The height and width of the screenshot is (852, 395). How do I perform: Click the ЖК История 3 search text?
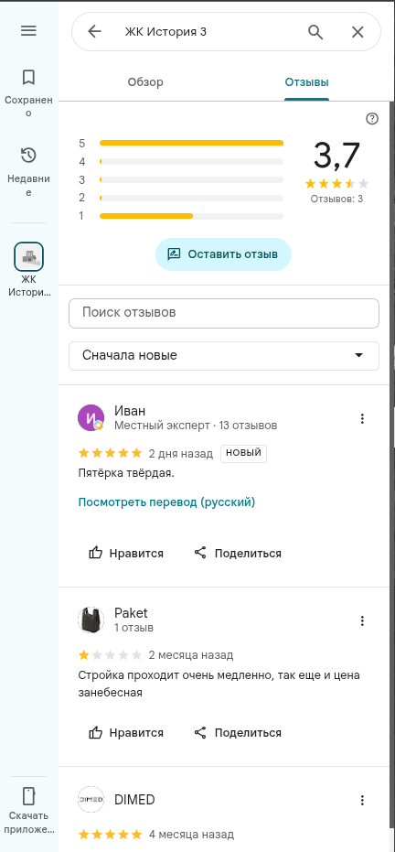[x=165, y=31]
